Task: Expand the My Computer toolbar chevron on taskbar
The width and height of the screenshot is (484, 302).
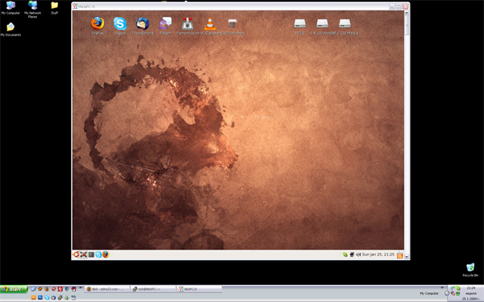Action: pos(442,288)
